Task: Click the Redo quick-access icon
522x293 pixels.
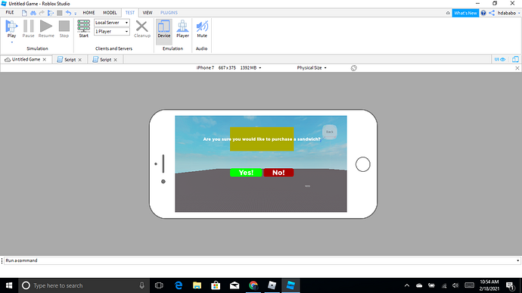Action: tap(42, 13)
